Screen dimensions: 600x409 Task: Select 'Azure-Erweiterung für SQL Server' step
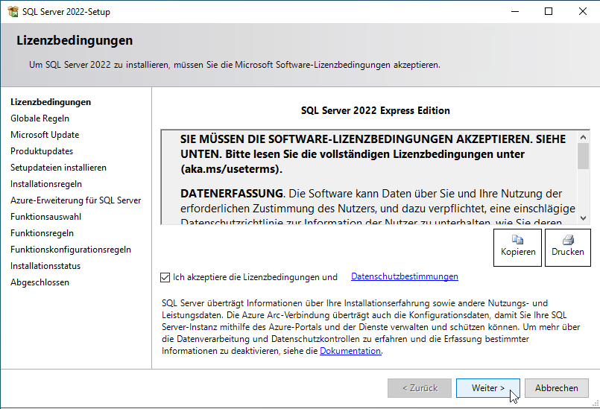click(x=76, y=200)
